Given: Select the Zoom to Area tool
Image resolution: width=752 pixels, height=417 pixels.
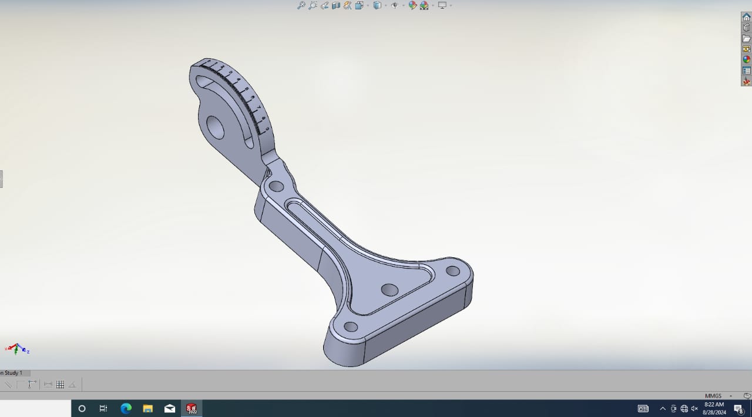Looking at the screenshot, I should pyautogui.click(x=313, y=5).
